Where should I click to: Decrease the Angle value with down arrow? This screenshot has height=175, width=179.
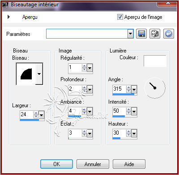tap(128, 91)
